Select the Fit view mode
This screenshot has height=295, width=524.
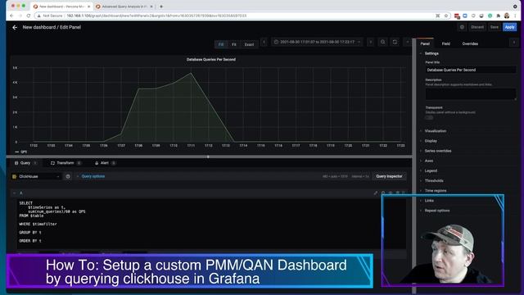(234, 44)
